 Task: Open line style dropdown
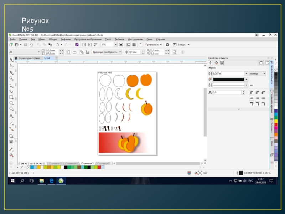246,85
